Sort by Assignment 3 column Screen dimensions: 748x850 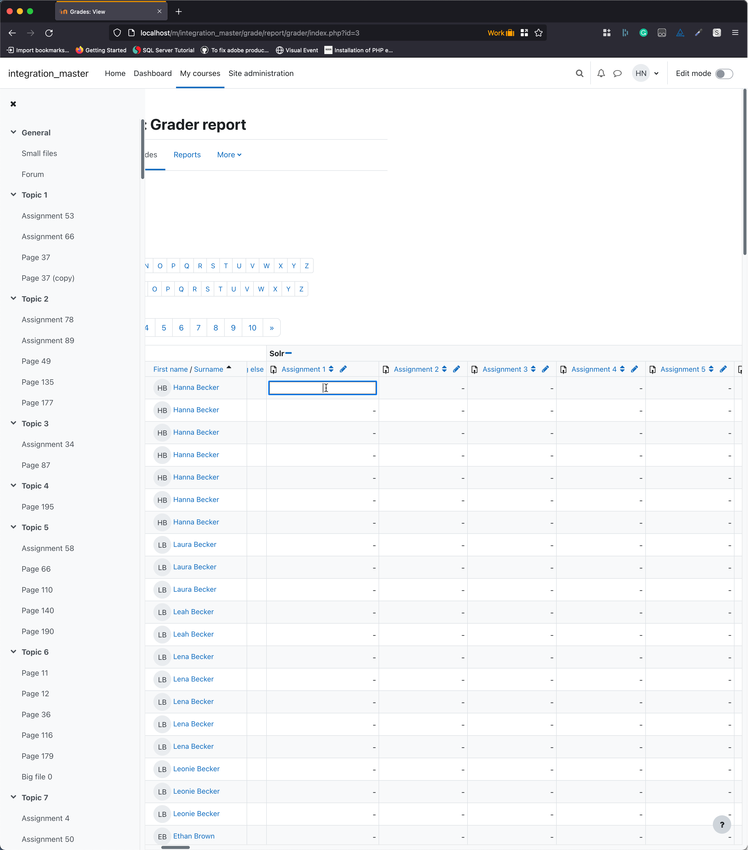point(533,369)
